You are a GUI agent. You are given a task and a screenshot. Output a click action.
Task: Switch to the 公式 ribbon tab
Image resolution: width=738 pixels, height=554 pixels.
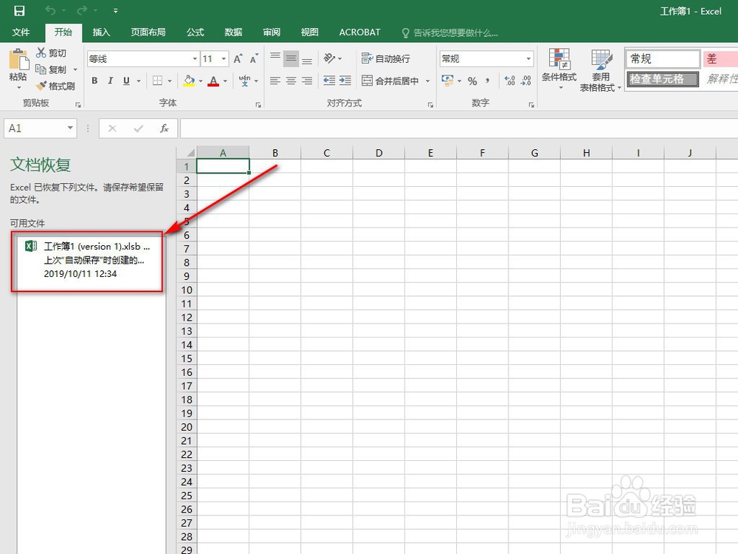coord(196,32)
